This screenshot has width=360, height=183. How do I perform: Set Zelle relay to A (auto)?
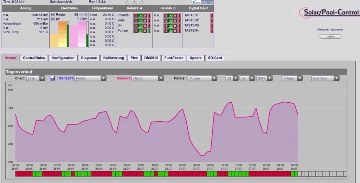pyautogui.click(x=140, y=21)
